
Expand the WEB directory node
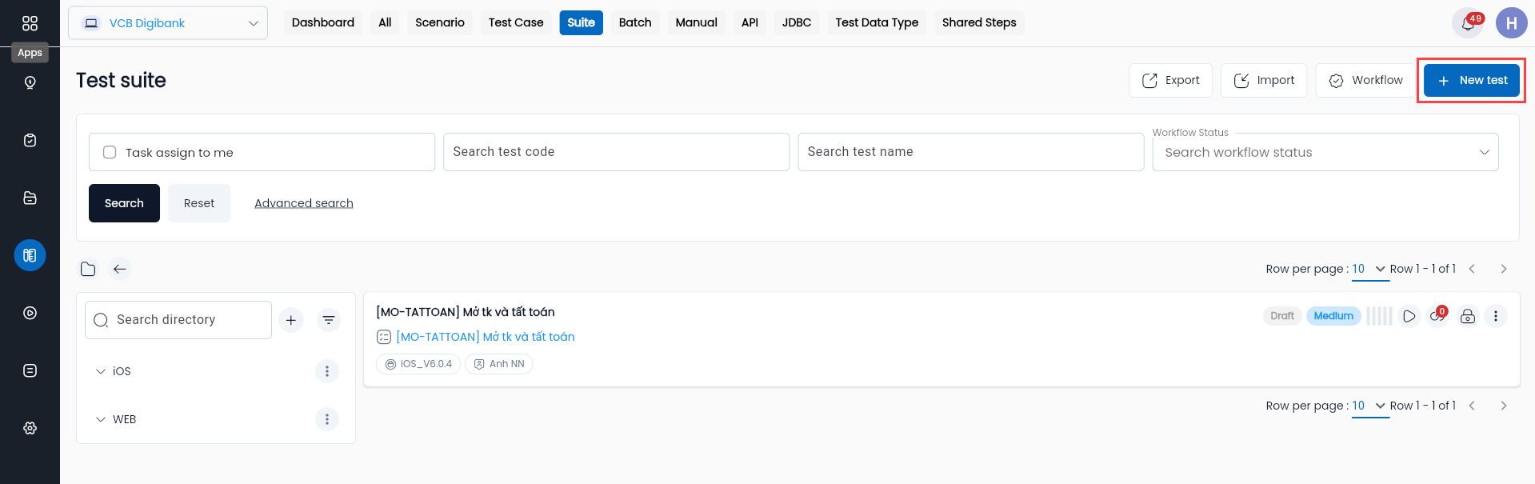(101, 419)
